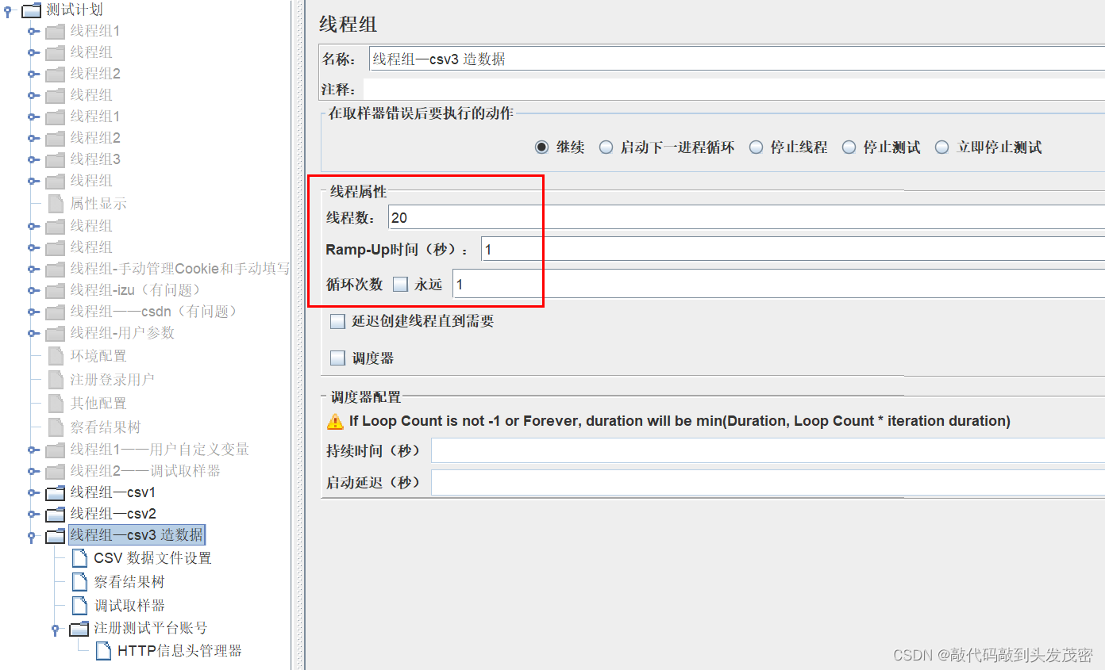1105x670 pixels.
Task: Click the document icon beside 其他配置
Action: 56,404
